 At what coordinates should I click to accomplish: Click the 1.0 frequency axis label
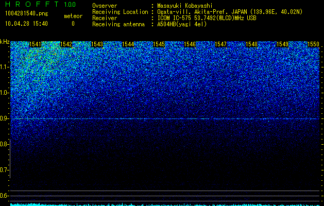[x=4, y=93]
